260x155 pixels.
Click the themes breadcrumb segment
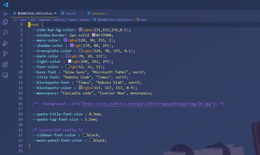(85, 20)
